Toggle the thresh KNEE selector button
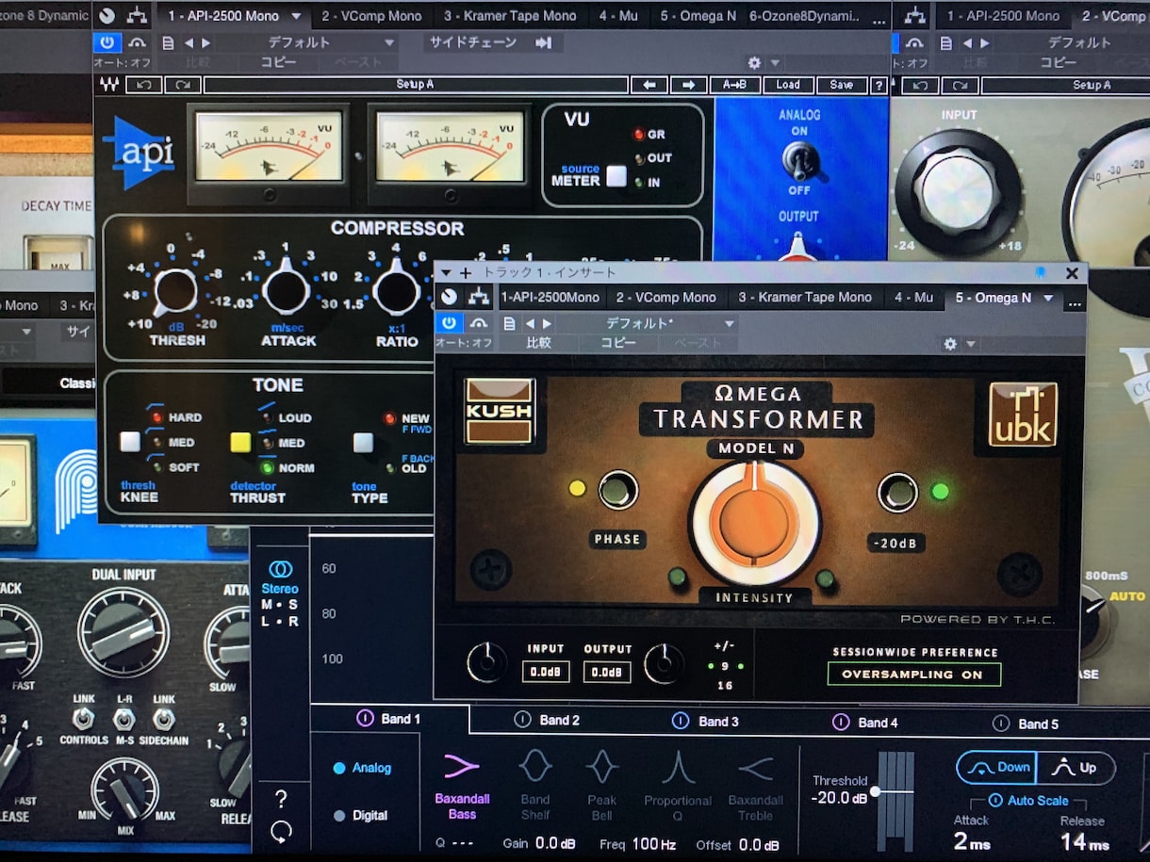 click(130, 442)
